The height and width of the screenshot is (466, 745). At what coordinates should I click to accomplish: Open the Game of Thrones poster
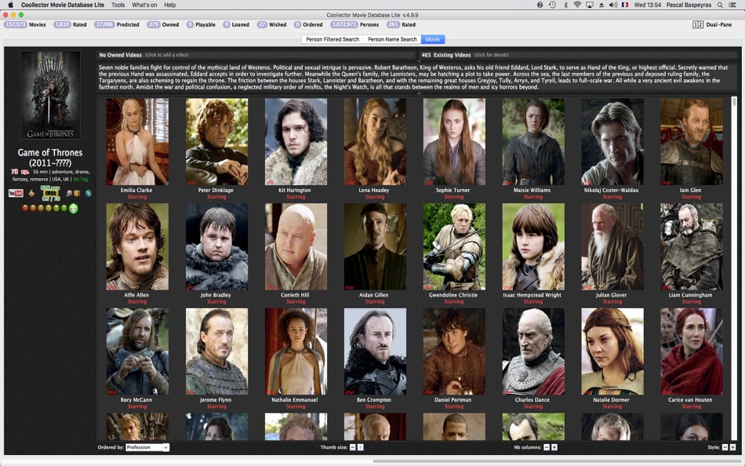tap(50, 95)
